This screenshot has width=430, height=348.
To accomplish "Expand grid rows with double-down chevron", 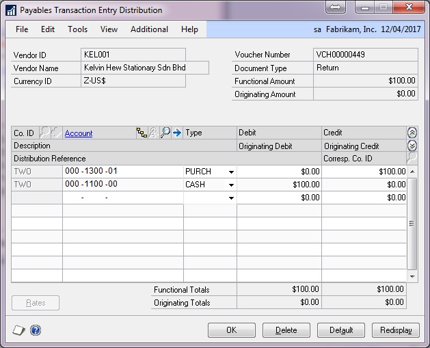I will [412, 146].
